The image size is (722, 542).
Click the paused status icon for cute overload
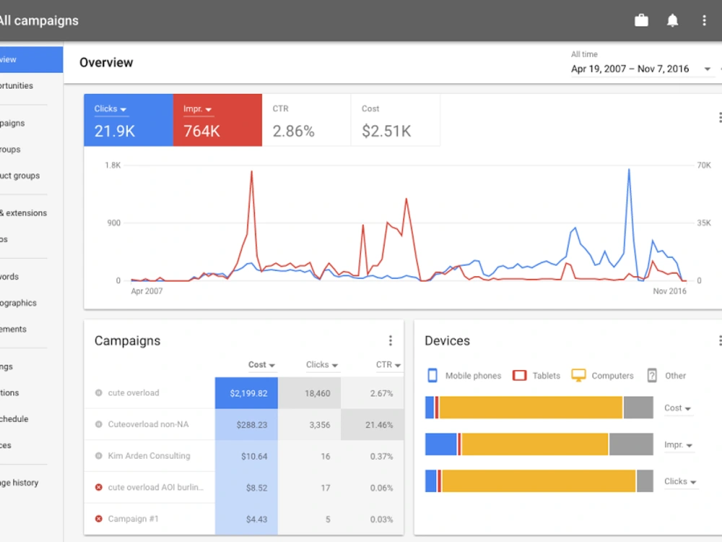[x=98, y=392]
